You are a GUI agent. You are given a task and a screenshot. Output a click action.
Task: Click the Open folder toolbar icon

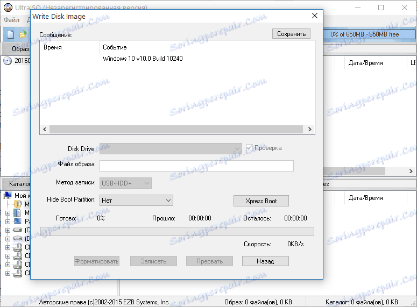tap(23, 34)
